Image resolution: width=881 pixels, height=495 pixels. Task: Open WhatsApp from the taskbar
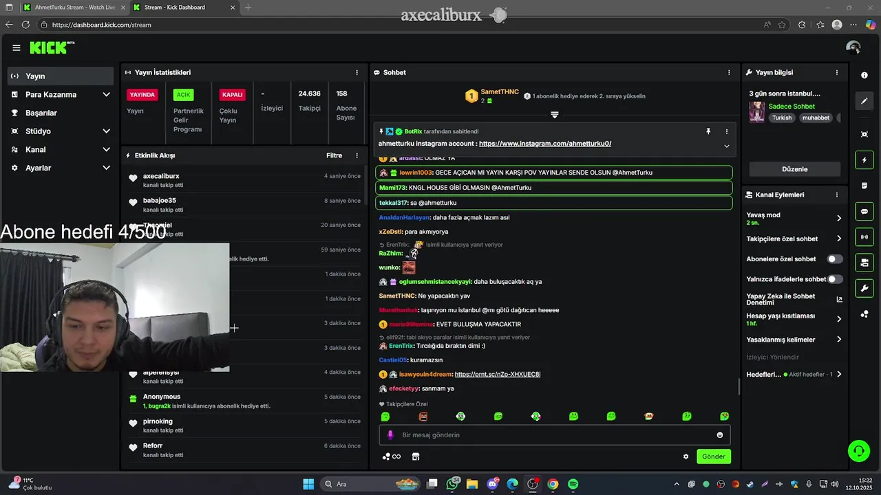pyautogui.click(x=452, y=484)
